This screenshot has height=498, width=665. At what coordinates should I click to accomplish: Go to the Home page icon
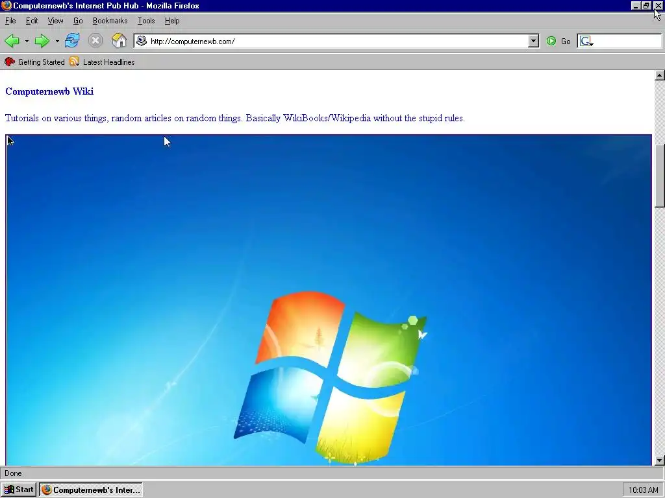tap(119, 41)
